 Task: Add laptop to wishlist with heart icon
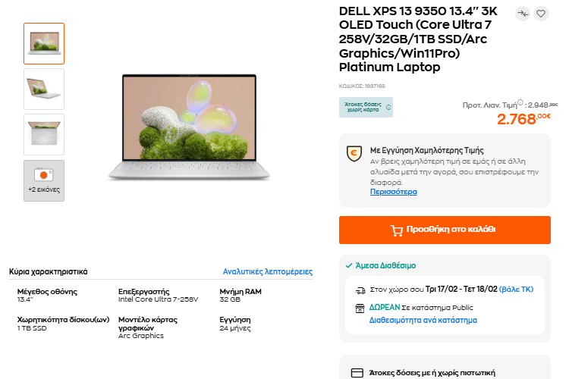541,13
